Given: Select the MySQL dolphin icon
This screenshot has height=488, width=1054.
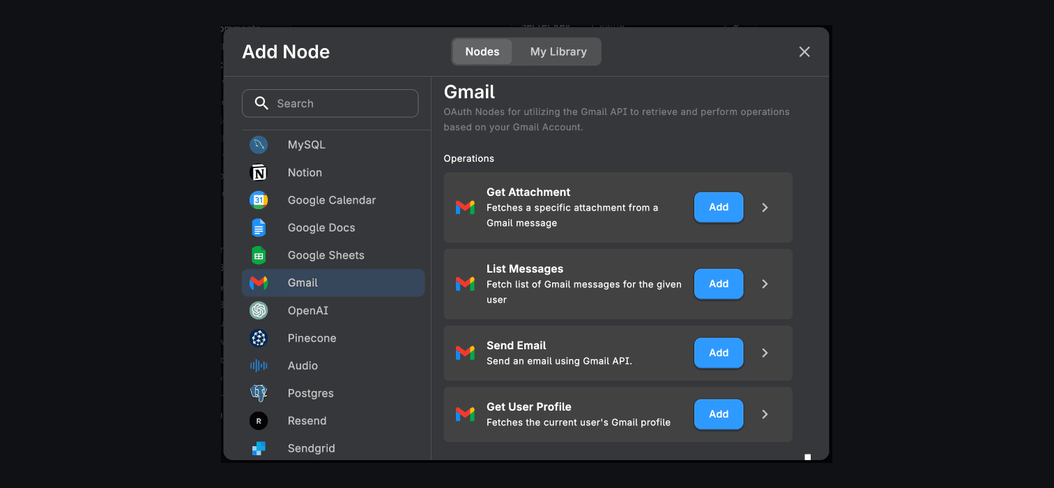Looking at the screenshot, I should (x=259, y=145).
